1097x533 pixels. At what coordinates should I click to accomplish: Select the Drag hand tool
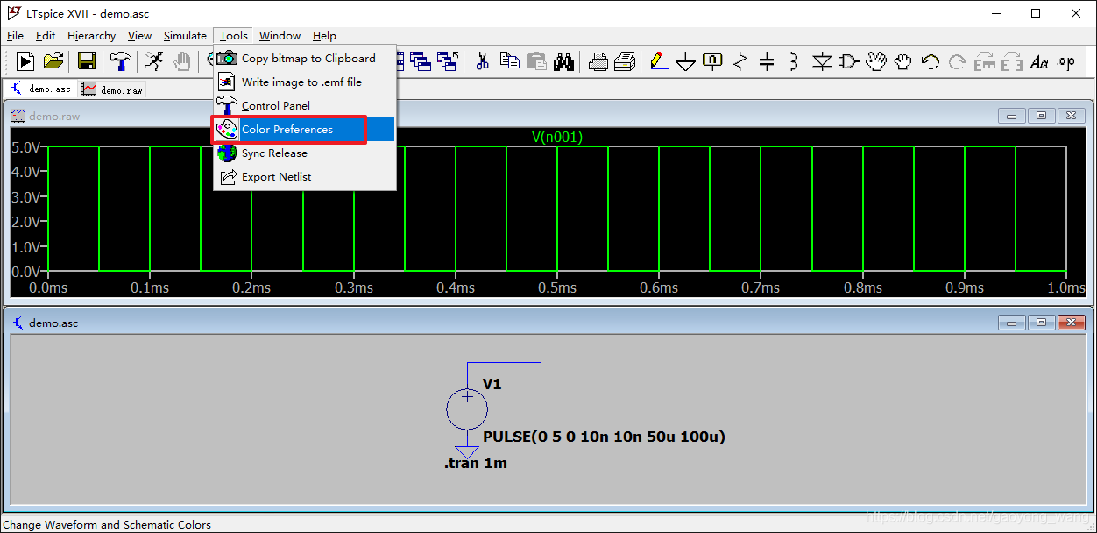click(x=903, y=60)
